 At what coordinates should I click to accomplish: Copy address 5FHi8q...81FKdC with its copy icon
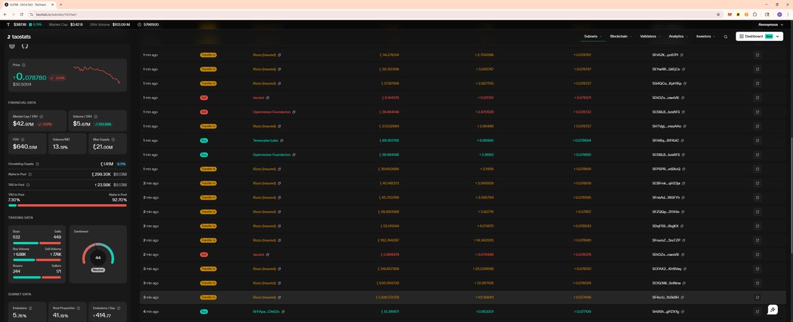pyautogui.click(x=683, y=141)
